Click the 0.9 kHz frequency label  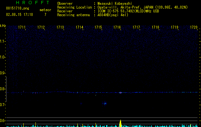[3, 73]
